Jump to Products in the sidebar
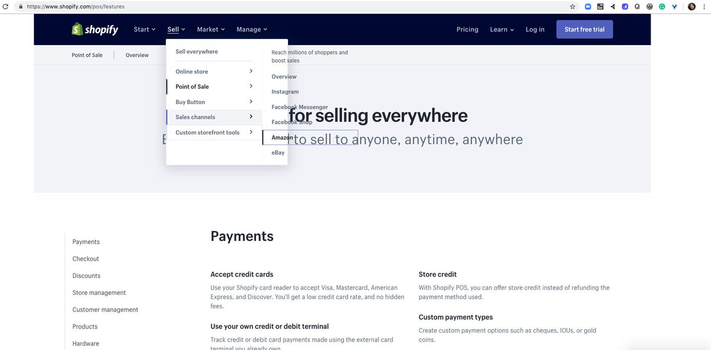The height and width of the screenshot is (350, 711). pyautogui.click(x=85, y=326)
